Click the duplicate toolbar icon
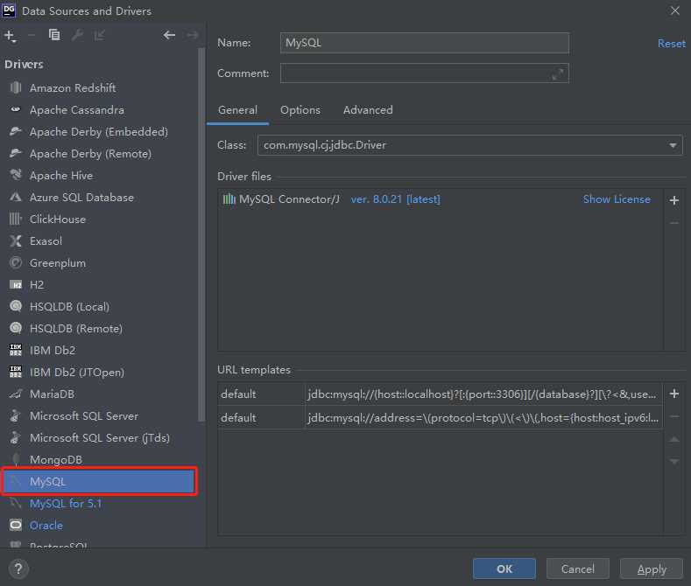The image size is (691, 586). (x=54, y=35)
